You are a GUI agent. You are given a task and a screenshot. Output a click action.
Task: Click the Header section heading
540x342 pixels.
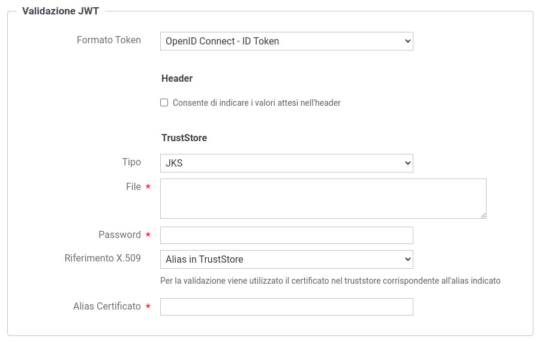[177, 78]
